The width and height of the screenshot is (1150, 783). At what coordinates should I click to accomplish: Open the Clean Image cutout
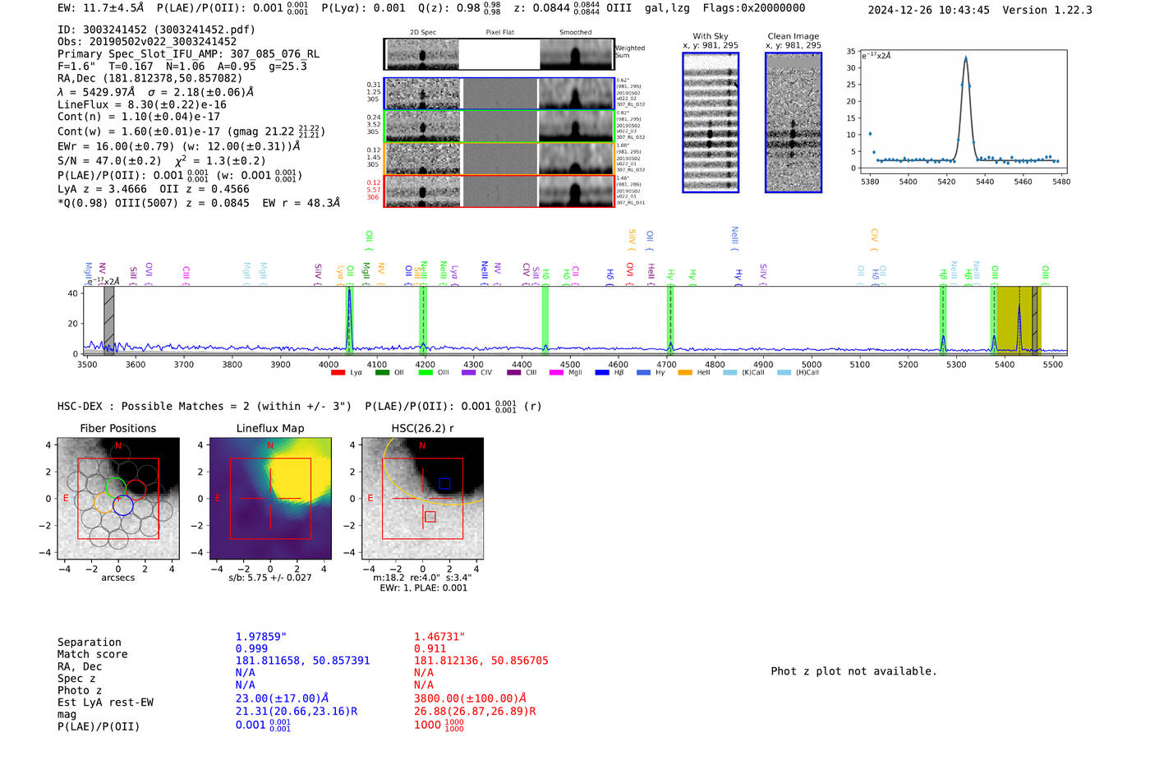click(793, 122)
